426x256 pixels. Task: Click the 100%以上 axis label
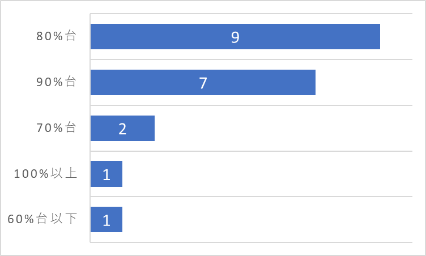click(x=45, y=173)
